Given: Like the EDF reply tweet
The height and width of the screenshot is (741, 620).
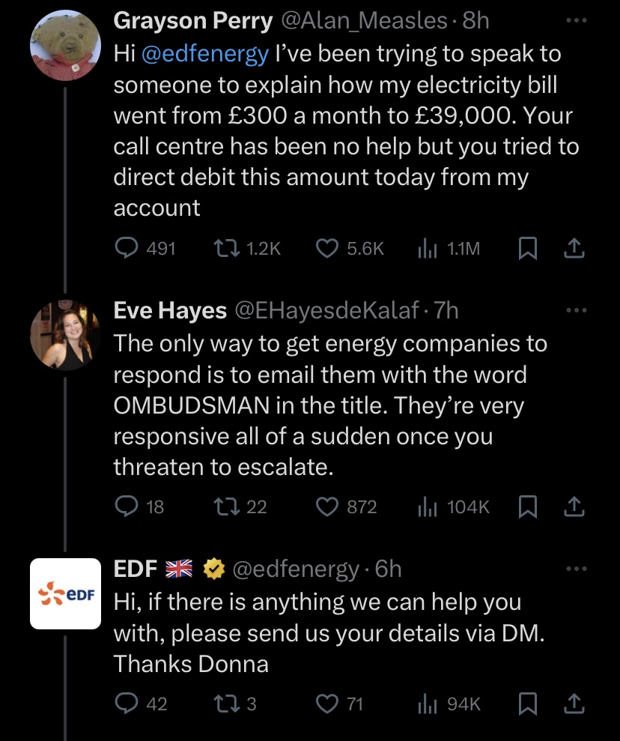Looking at the screenshot, I should click(x=327, y=704).
